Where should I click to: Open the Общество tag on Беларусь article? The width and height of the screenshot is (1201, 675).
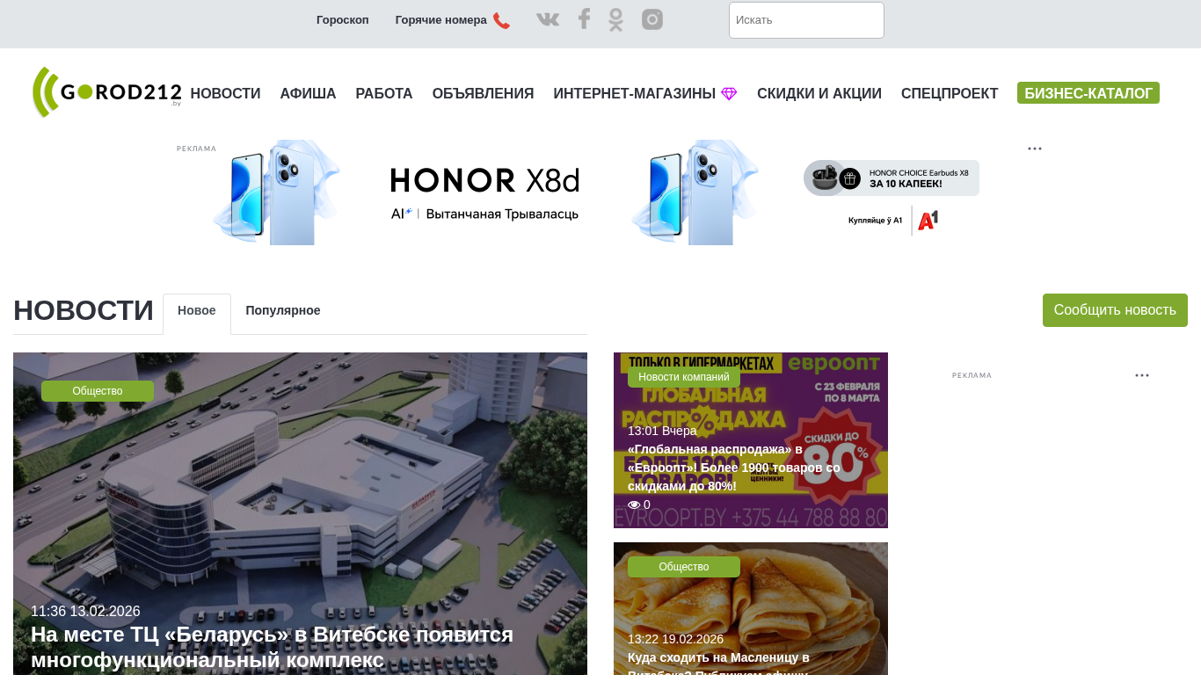tap(98, 391)
